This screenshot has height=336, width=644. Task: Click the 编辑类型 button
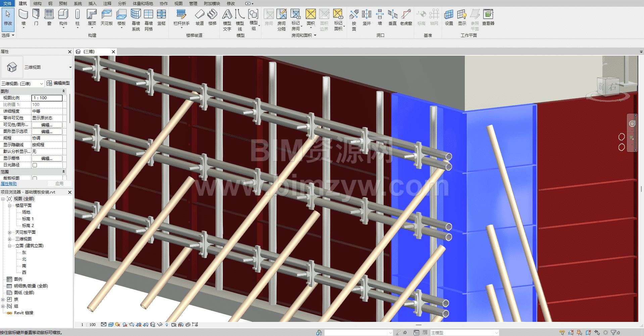58,83
